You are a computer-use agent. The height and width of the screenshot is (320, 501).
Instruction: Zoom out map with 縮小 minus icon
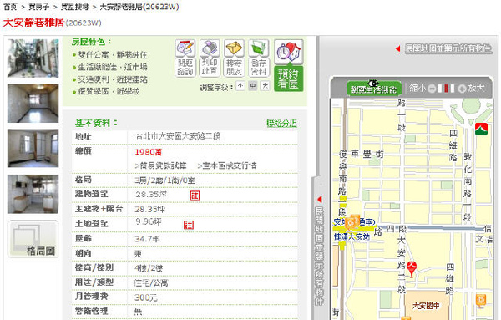pos(432,89)
